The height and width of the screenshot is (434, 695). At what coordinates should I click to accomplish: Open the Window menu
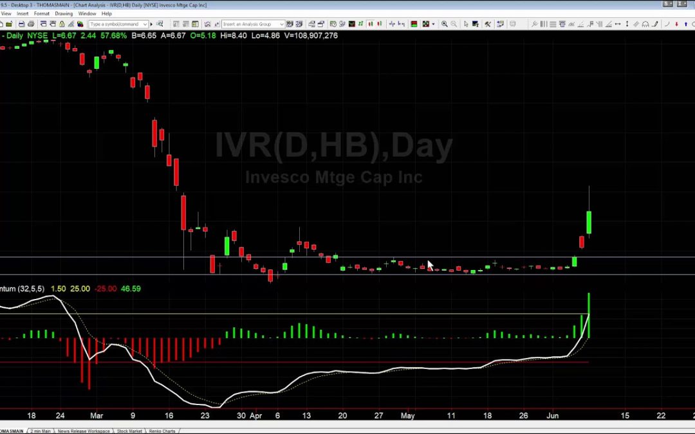(x=87, y=14)
